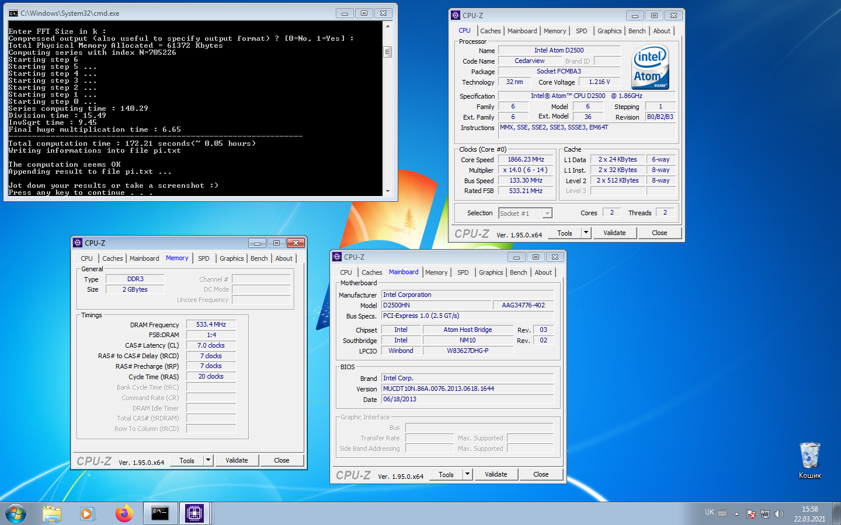Click the 533.4 MHz DRAM frequency value
841x525 pixels.
[x=211, y=324]
